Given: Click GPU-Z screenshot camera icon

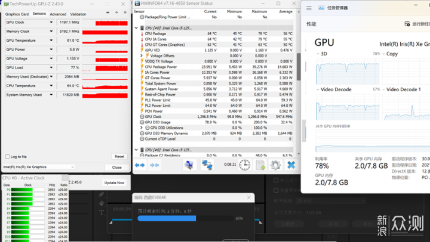Looking at the screenshot, I should [107, 13].
